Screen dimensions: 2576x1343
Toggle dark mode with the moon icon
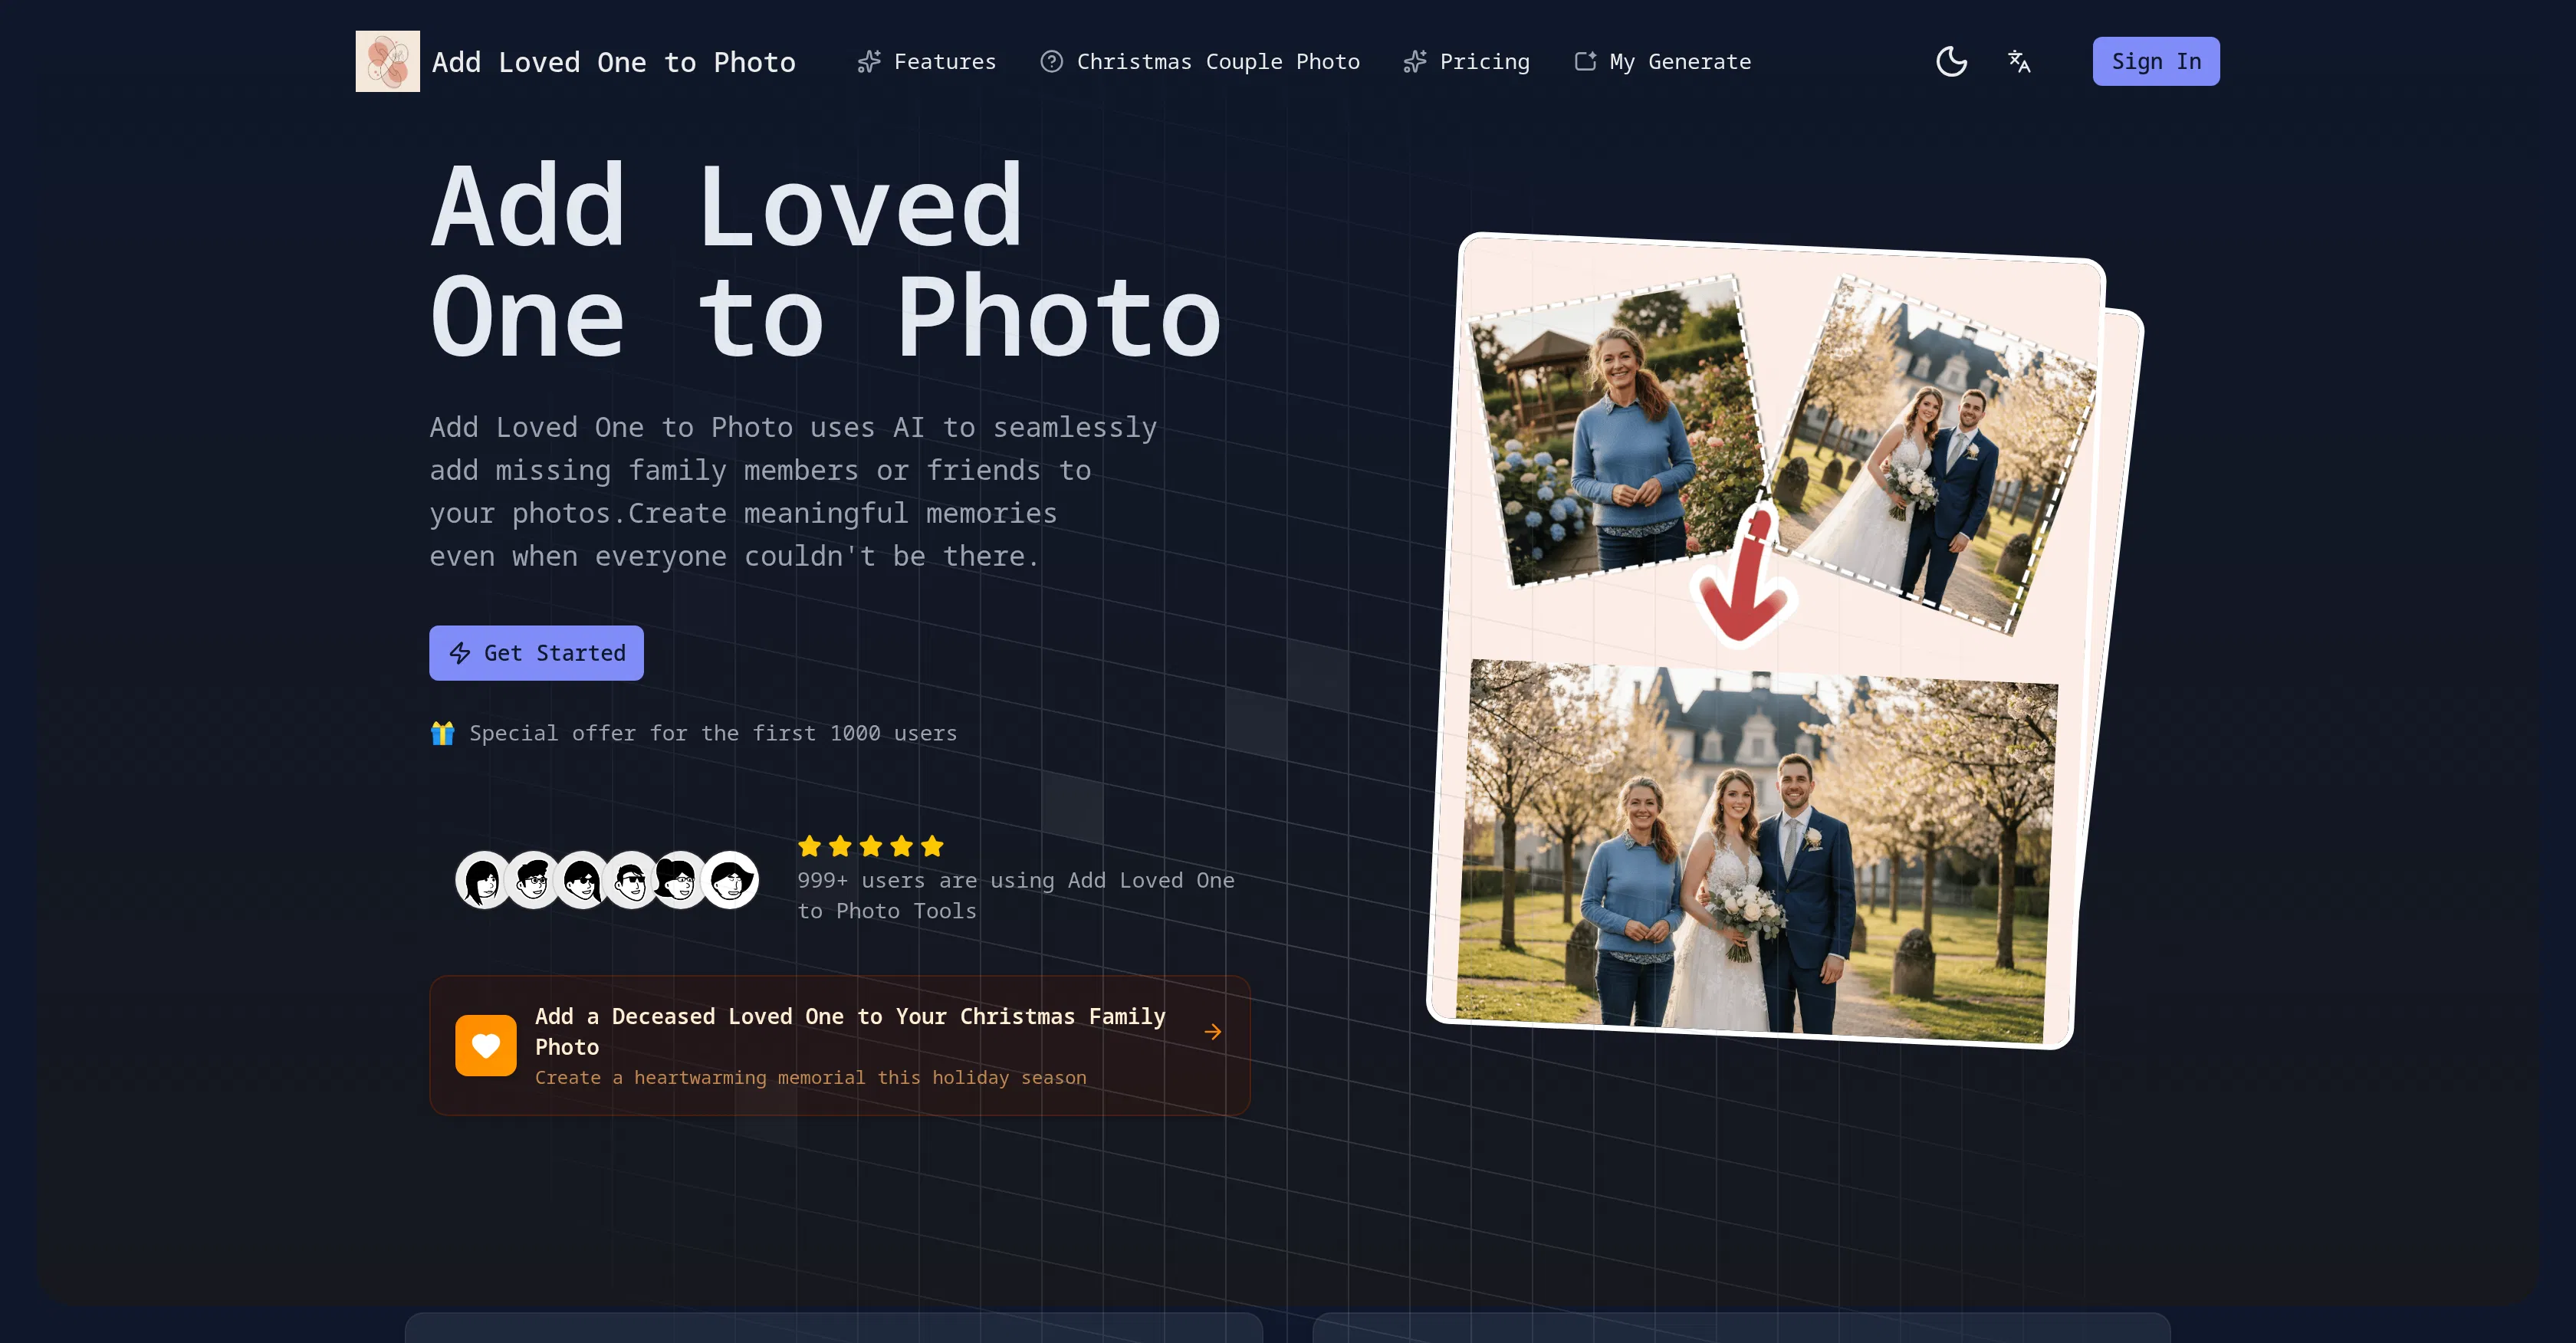[1951, 61]
